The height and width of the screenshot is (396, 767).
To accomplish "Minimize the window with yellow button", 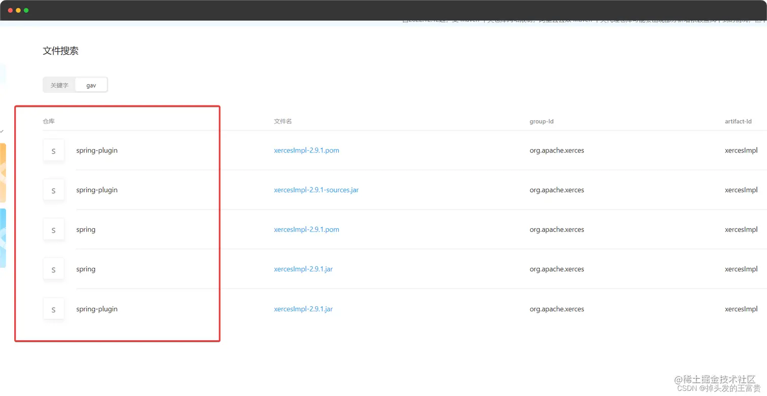I will 18,10.
